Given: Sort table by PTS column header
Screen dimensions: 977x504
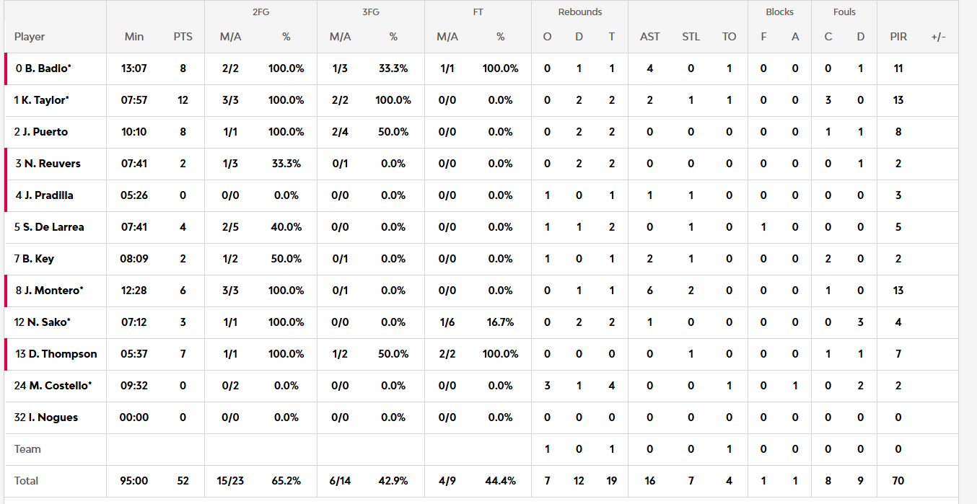Looking at the screenshot, I should [x=183, y=37].
